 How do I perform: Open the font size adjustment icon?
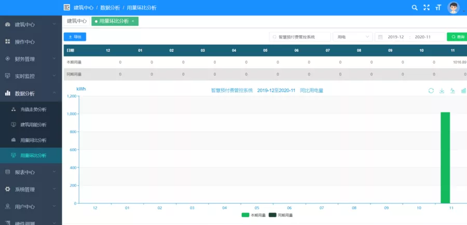click(x=438, y=8)
